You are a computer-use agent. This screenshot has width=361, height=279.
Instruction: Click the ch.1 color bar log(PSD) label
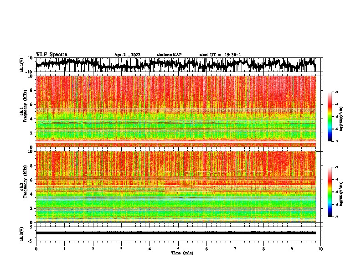coord(341,119)
